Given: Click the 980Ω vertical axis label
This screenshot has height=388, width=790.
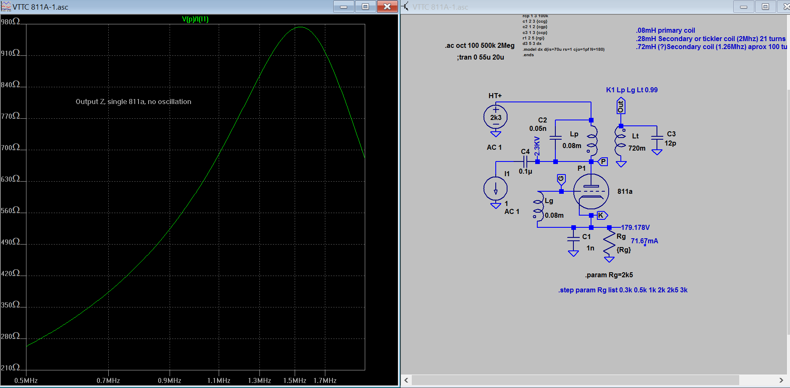Looking at the screenshot, I should coord(10,21).
